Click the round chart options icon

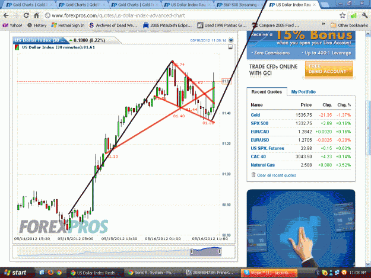[x=231, y=40]
